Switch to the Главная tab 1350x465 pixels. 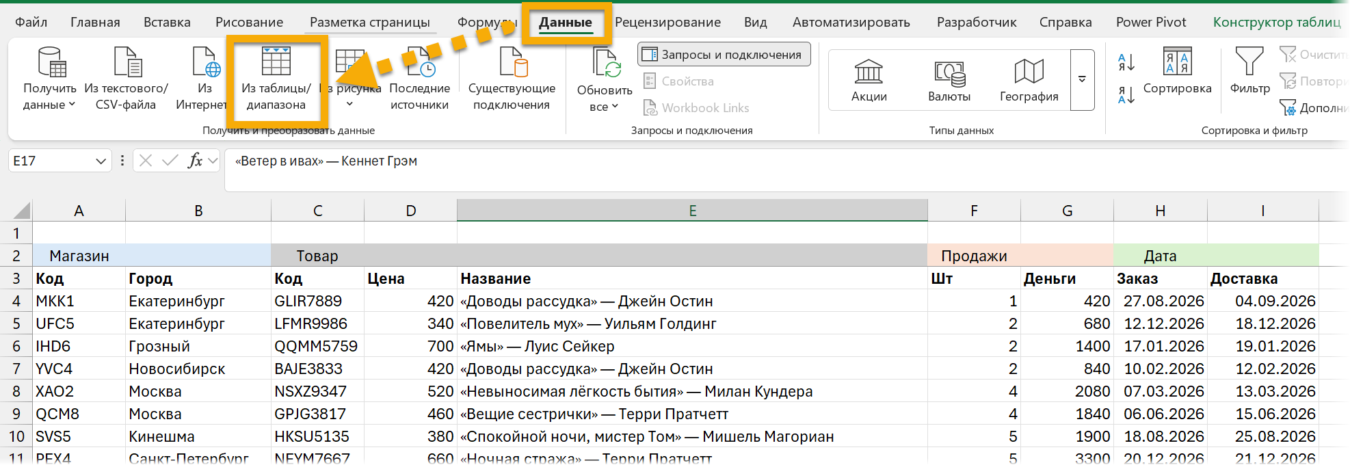tap(95, 22)
